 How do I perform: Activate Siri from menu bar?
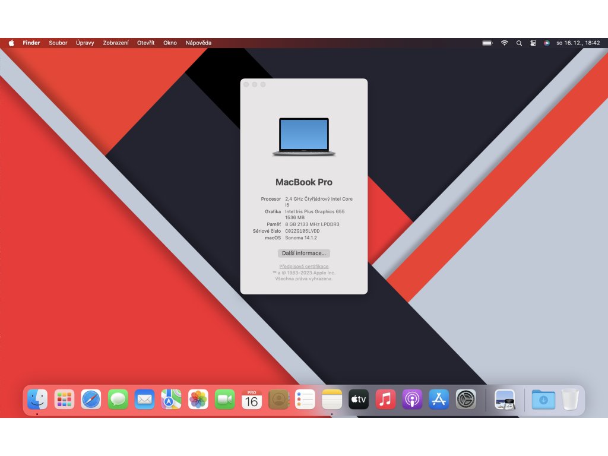click(x=547, y=43)
